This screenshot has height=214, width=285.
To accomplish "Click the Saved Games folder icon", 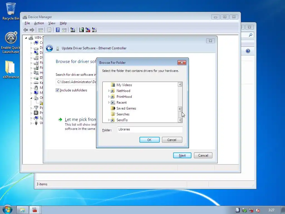I will tap(113, 108).
